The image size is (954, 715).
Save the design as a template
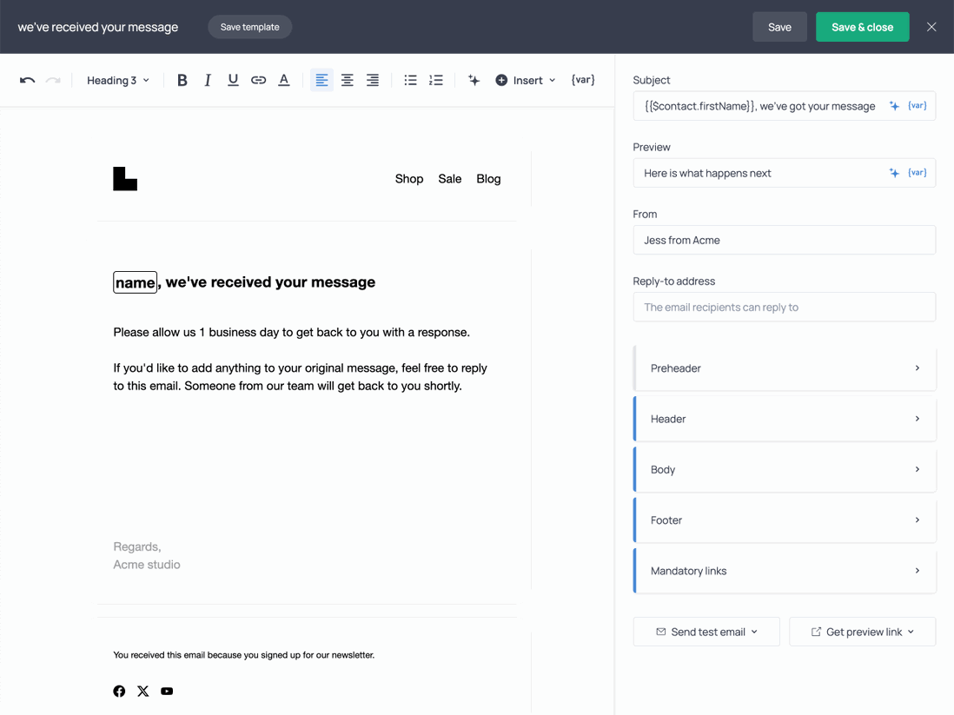pyautogui.click(x=249, y=27)
